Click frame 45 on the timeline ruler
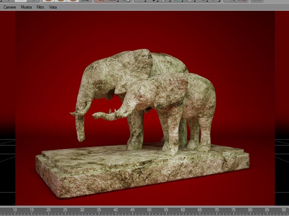Screen dimensions: 289x216 (x=132, y=210)
